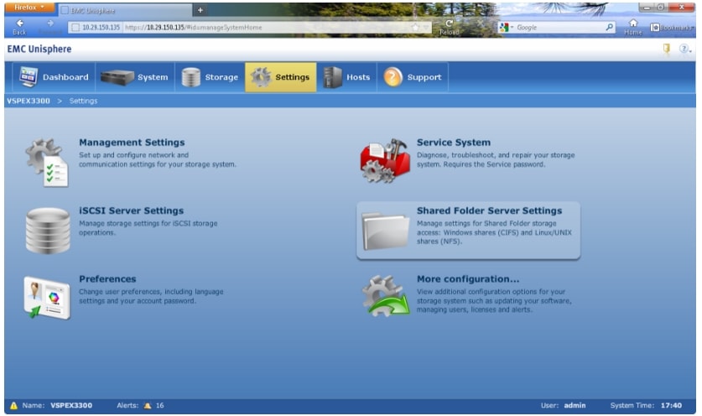Open the Preferences link
This screenshot has width=702, height=416.
(107, 279)
